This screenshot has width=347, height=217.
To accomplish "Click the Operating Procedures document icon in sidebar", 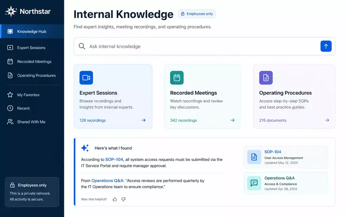I will coord(10,76).
